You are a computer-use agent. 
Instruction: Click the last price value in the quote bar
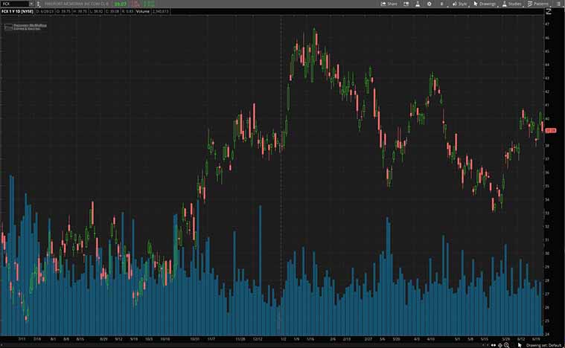pos(121,4)
